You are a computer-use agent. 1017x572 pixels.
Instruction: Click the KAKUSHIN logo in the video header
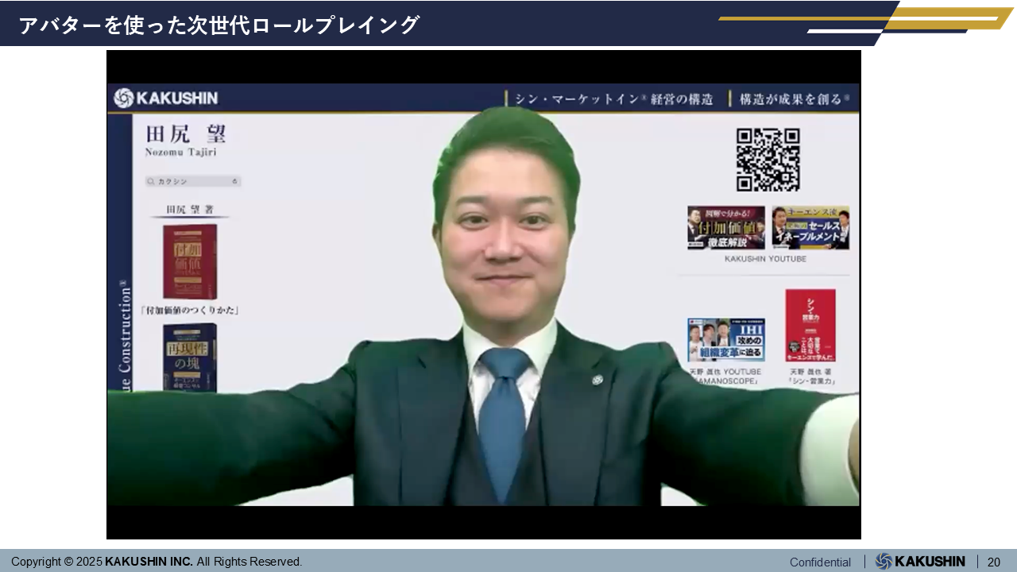tap(165, 98)
